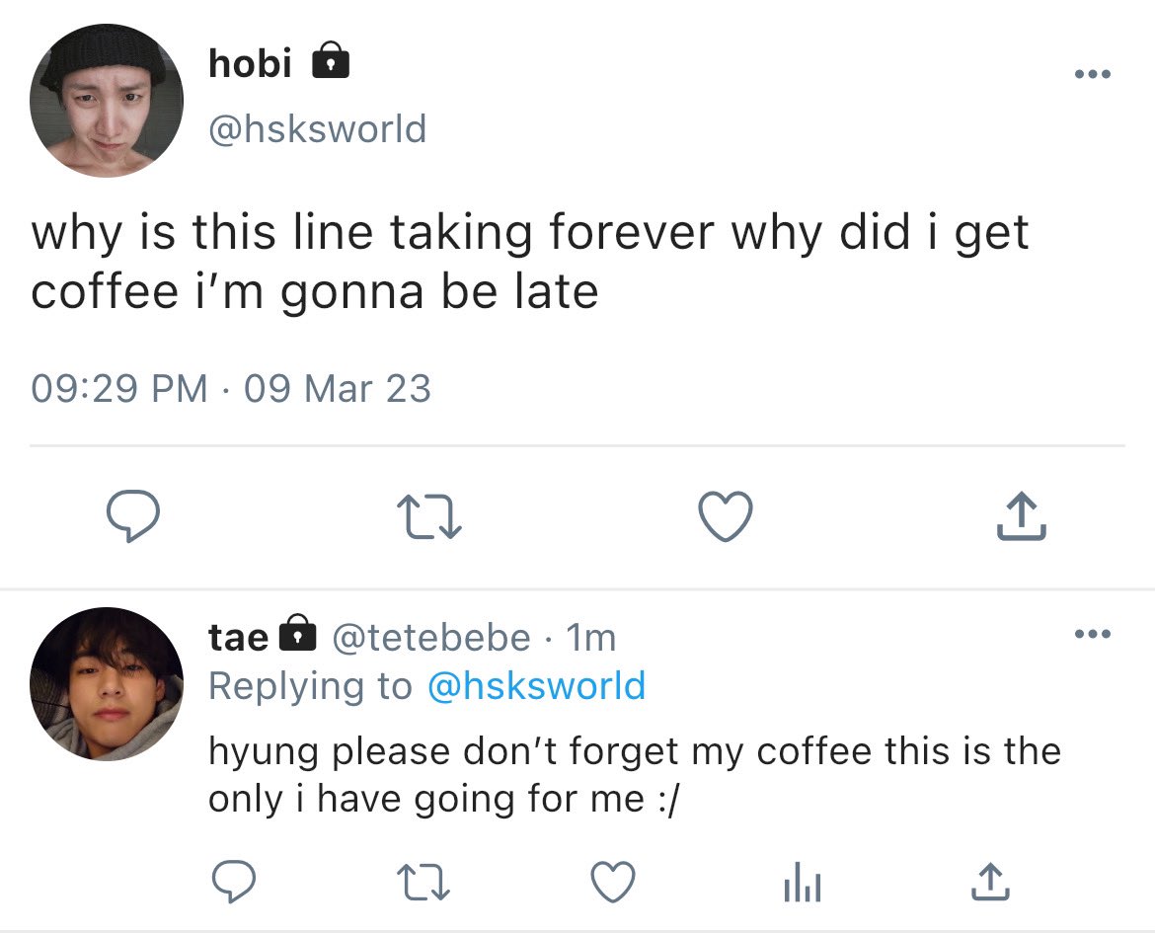Retweet tae's reply
The image size is (1155, 933).
click(423, 882)
